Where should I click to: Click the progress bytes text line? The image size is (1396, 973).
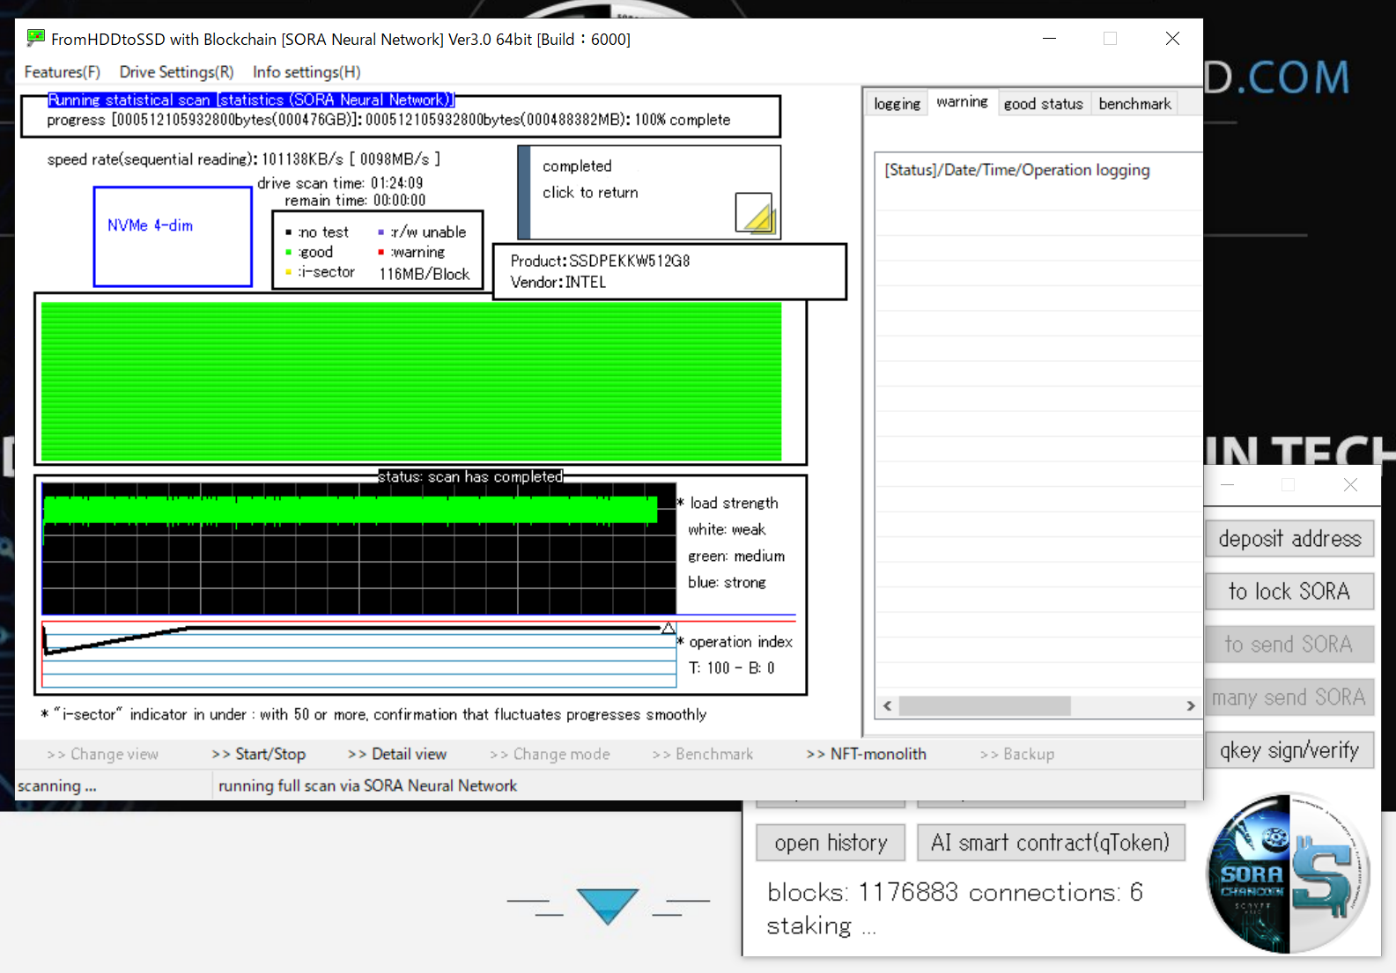(x=388, y=120)
